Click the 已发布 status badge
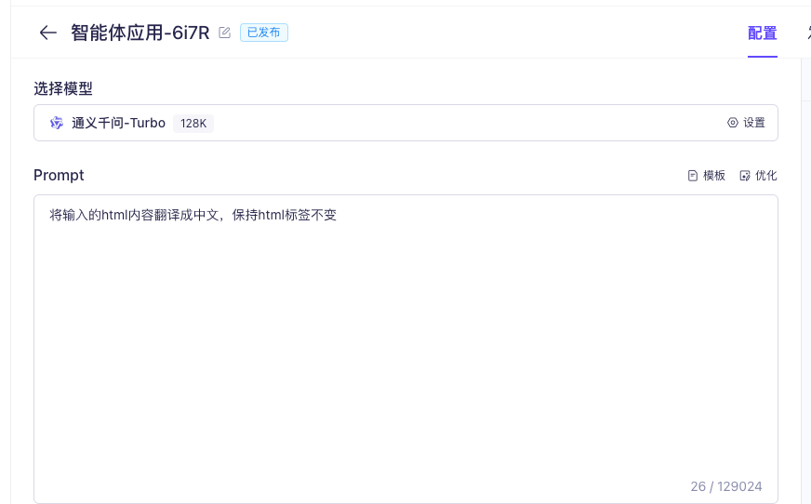Viewport: 811px width, 504px height. 264,33
